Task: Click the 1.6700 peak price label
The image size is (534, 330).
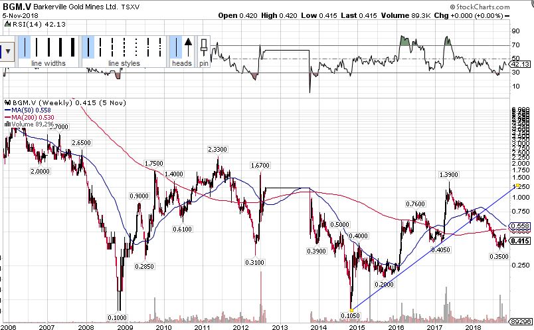Action: [260, 166]
